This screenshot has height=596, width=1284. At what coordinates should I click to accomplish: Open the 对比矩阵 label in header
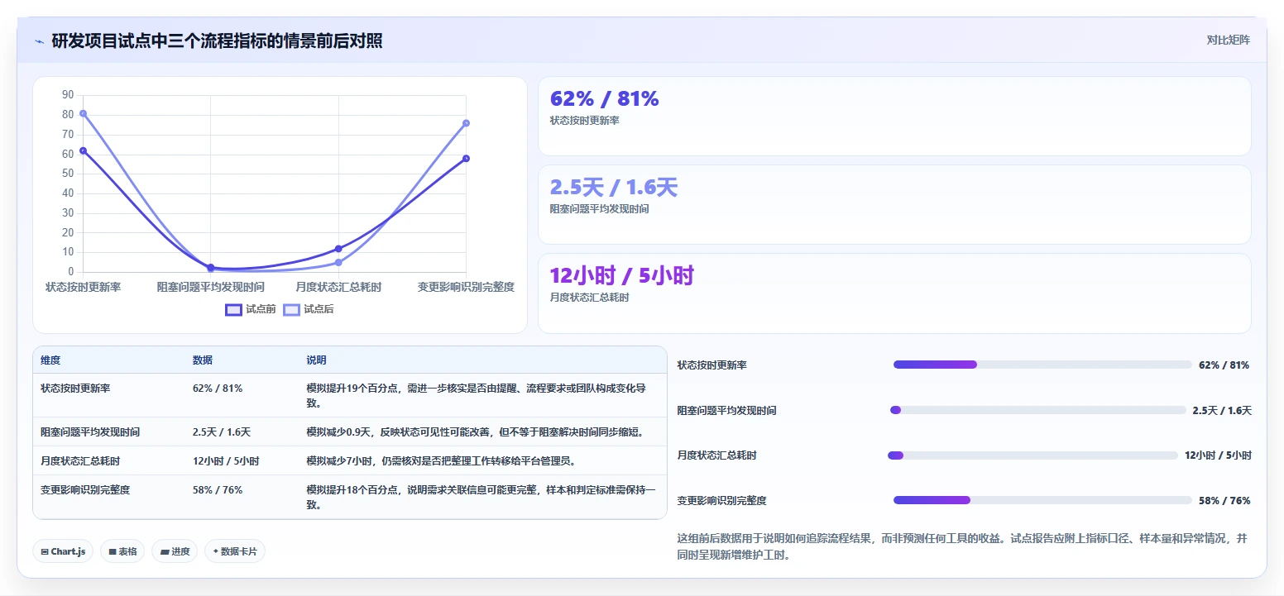(1229, 40)
